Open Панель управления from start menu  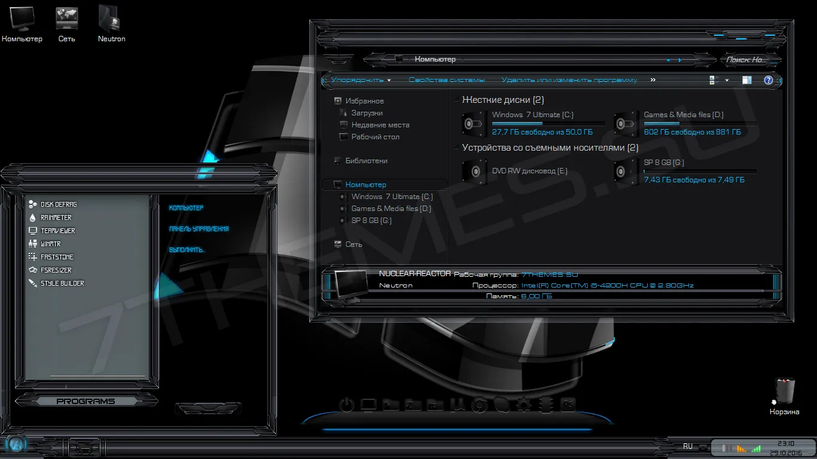(x=199, y=229)
